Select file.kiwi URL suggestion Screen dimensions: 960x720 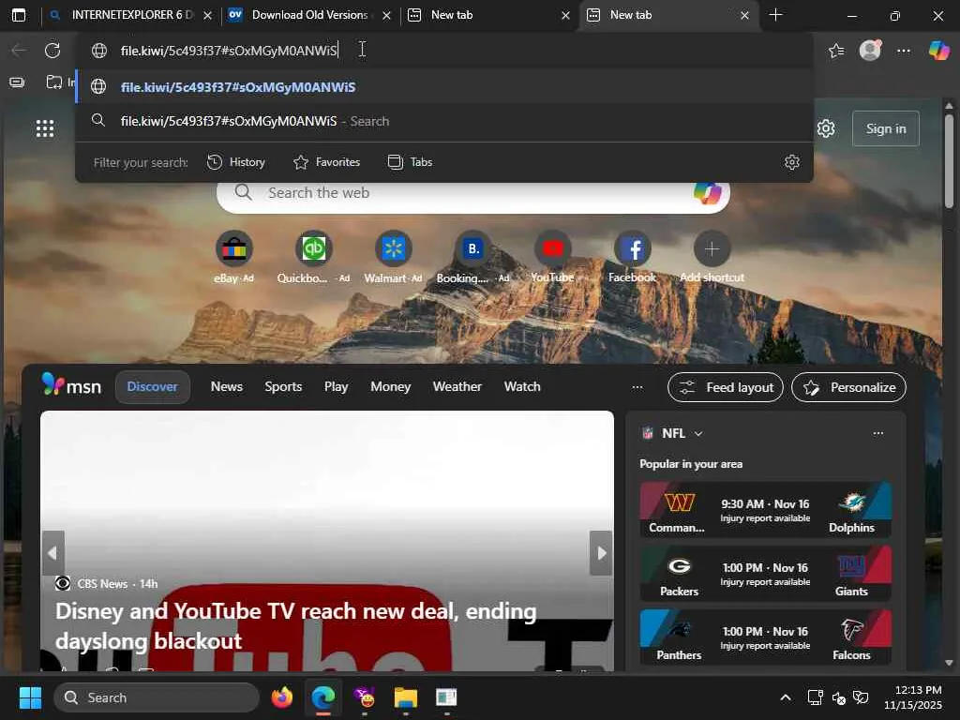444,87
